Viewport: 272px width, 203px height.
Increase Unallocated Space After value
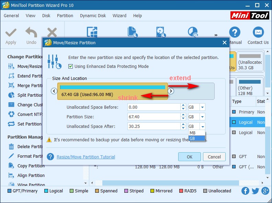[183, 125]
